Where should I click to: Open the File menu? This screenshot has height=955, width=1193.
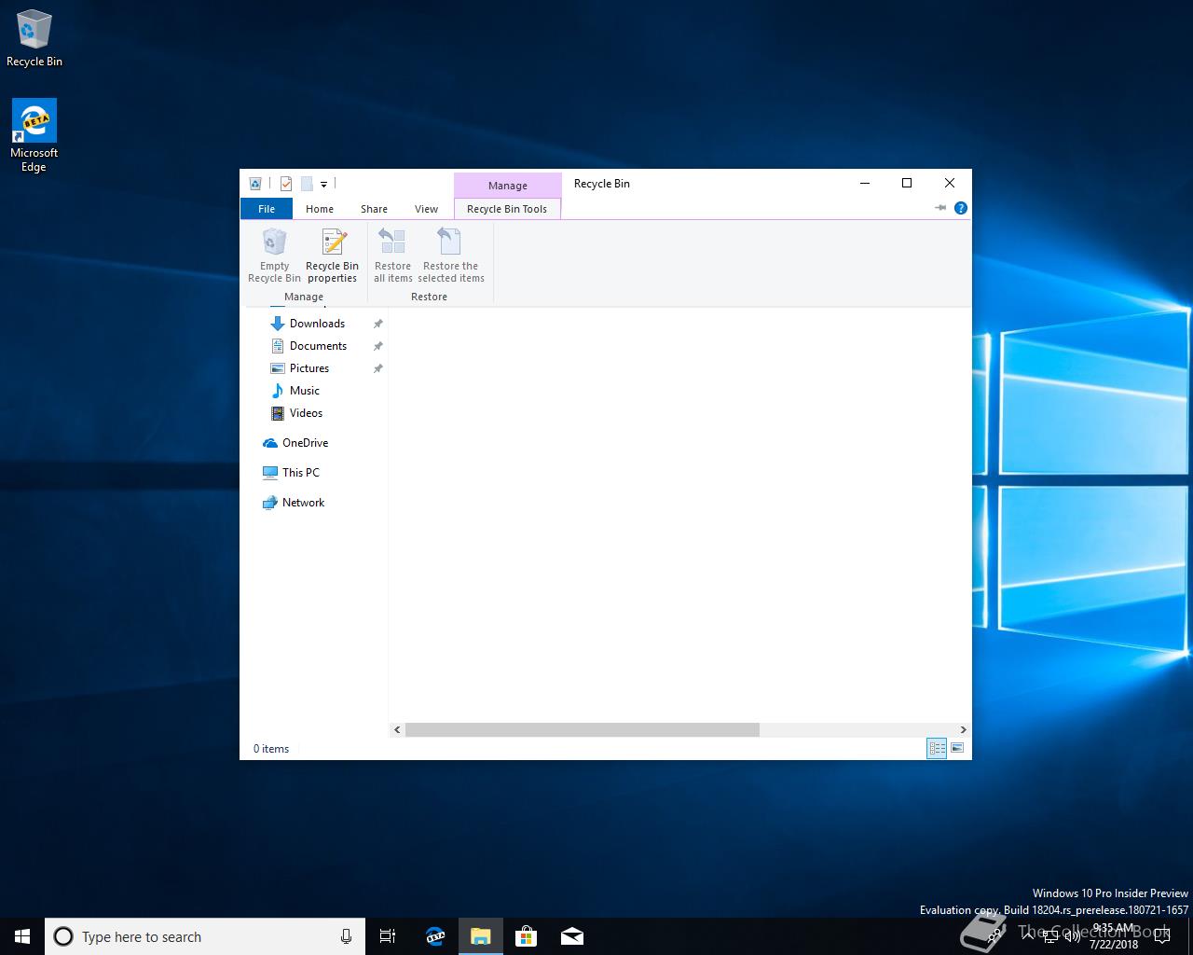point(267,209)
